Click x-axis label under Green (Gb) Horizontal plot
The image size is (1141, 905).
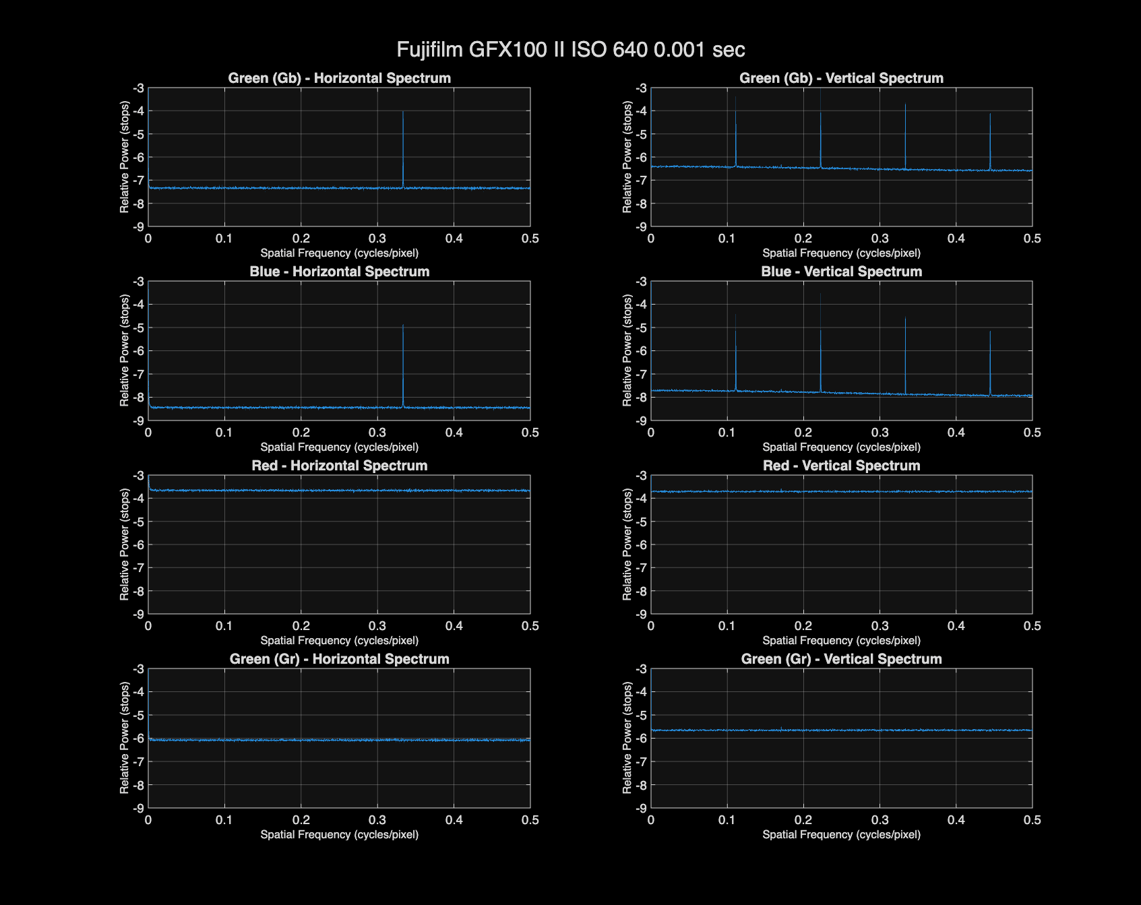coord(339,253)
